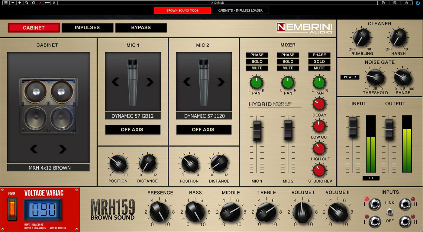Open the Cabinets - Impulses Loader tab
This screenshot has width=423, height=232.
pyautogui.click(x=240, y=11)
